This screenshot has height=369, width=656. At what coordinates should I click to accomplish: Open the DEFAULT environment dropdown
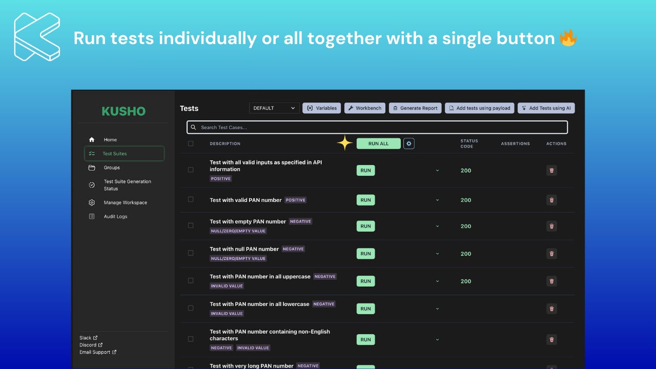coord(274,108)
